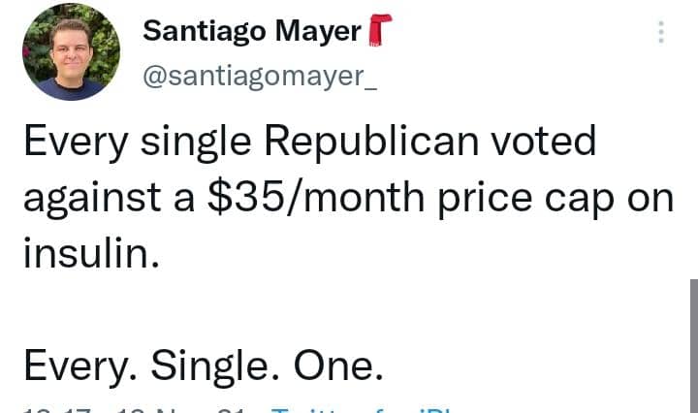Viewport: 698px width, 413px height.
Task: Click the word 'One.' in the final line
Action: [x=338, y=365]
